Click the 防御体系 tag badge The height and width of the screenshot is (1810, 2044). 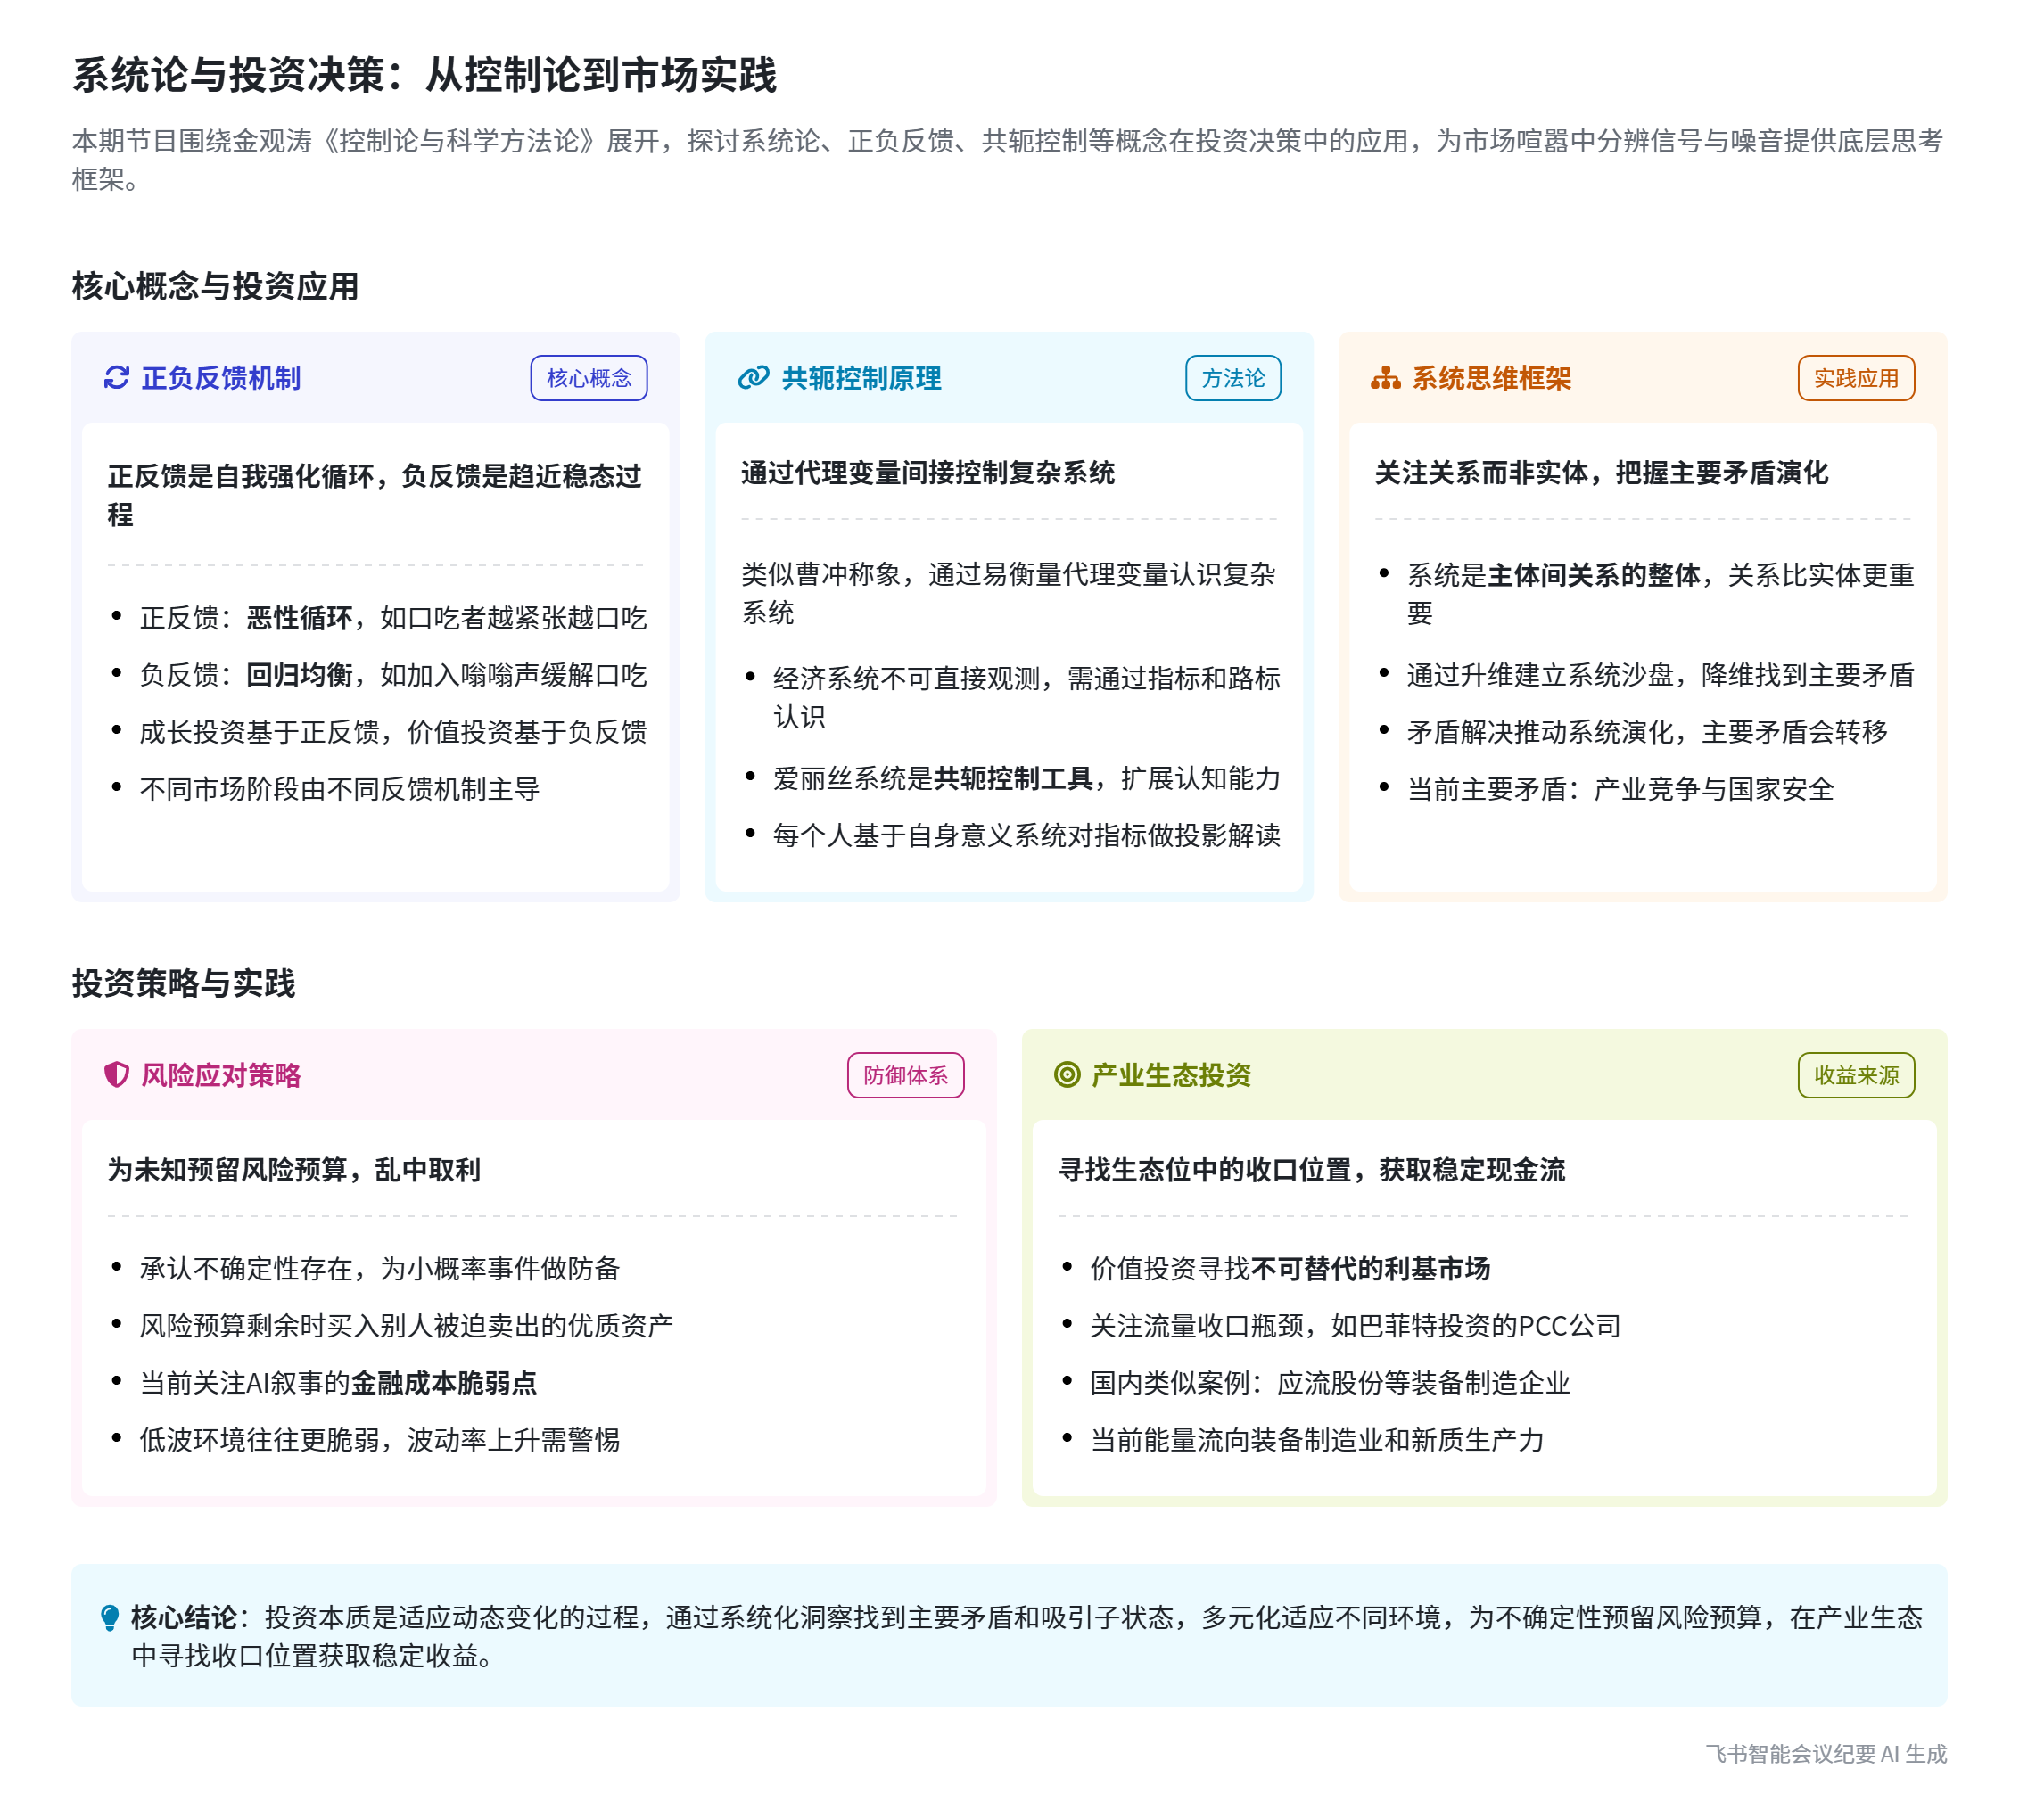click(x=905, y=1075)
